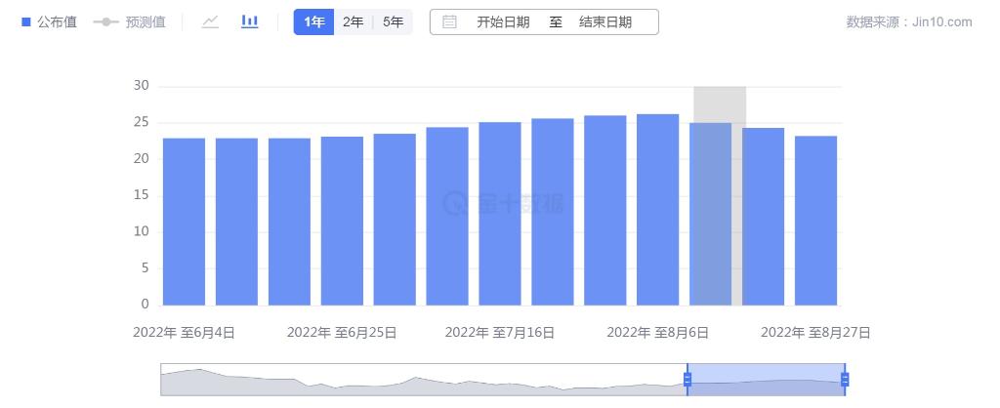1000x408 pixels.
Task: Click the highlighted selection in range navigator
Action: (766, 380)
